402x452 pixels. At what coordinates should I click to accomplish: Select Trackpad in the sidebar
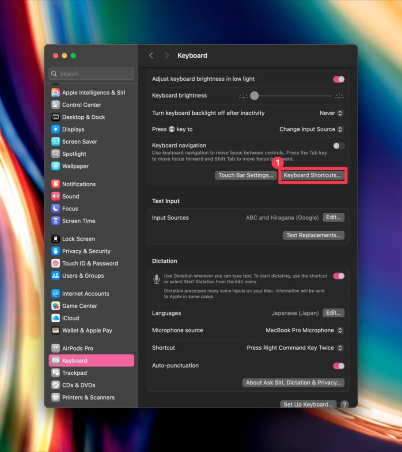coord(74,373)
